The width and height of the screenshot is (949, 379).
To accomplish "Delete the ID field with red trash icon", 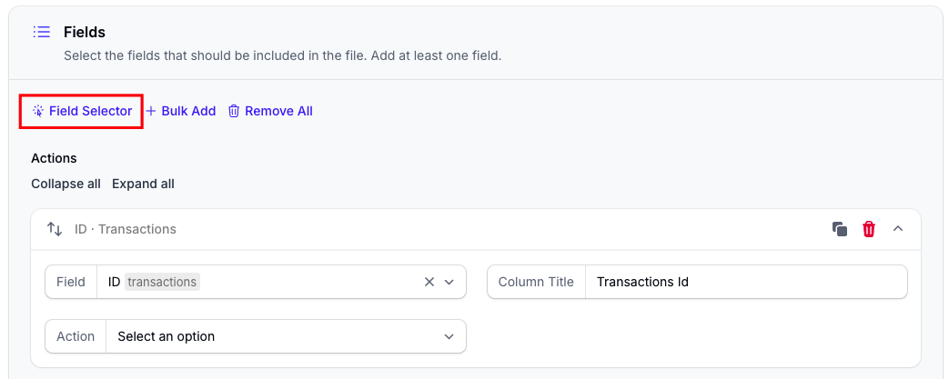I will pyautogui.click(x=869, y=229).
